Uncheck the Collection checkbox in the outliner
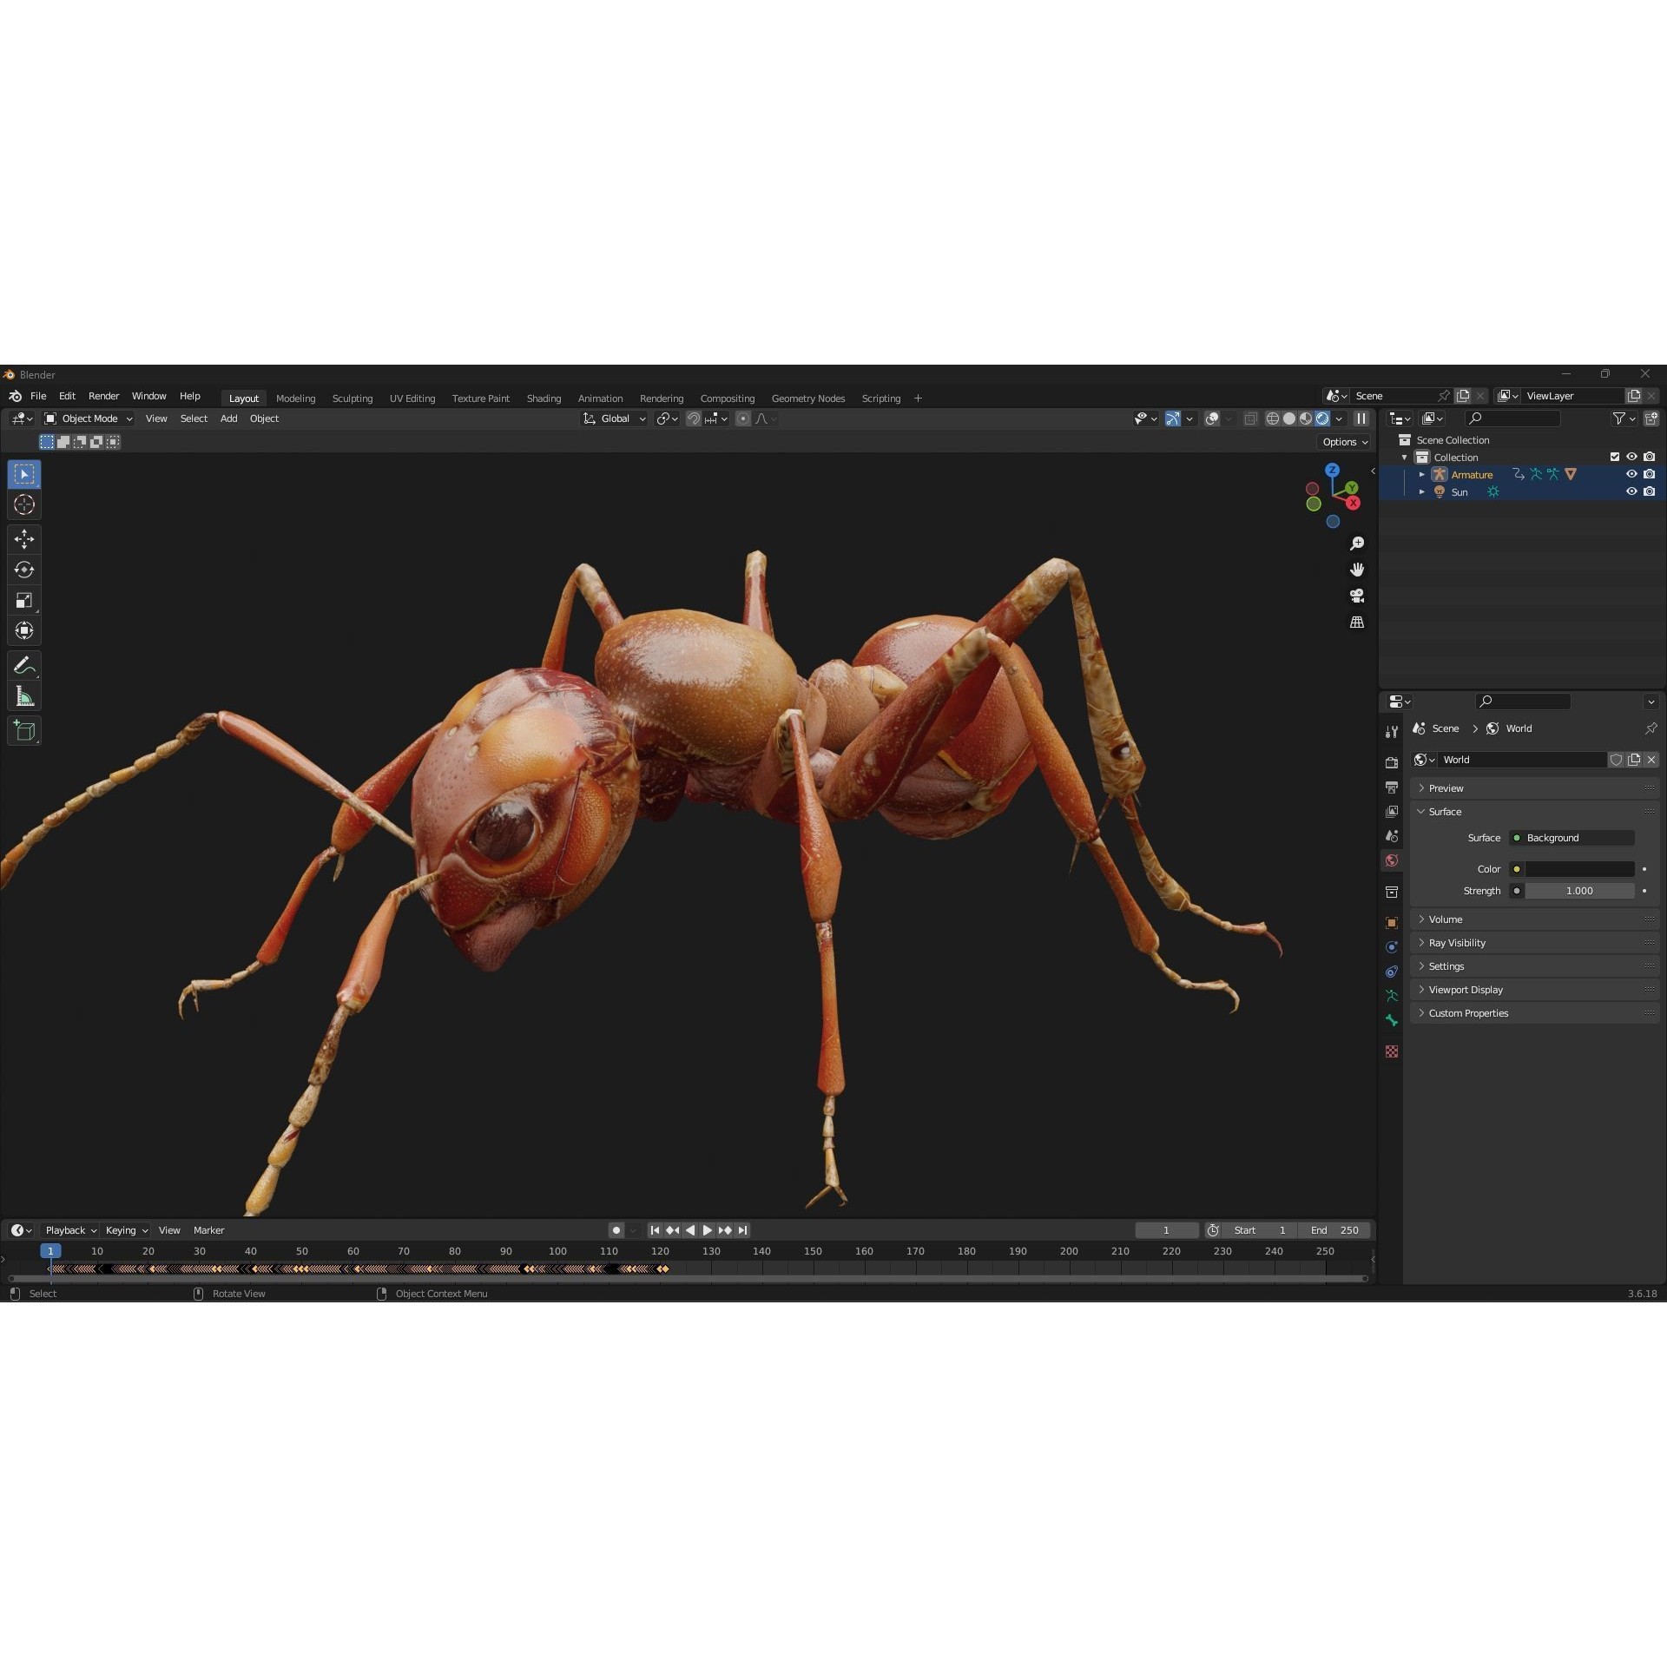The image size is (1667, 1667). tap(1614, 457)
